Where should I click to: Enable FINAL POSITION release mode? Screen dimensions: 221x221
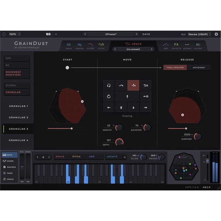coord(175,67)
